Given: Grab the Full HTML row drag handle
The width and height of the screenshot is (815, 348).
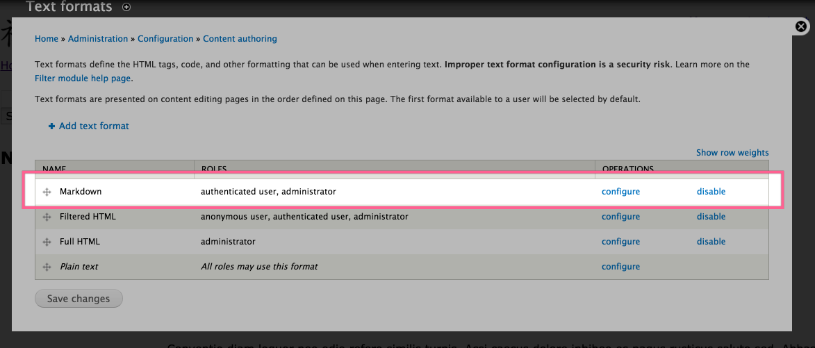Looking at the screenshot, I should [x=47, y=242].
